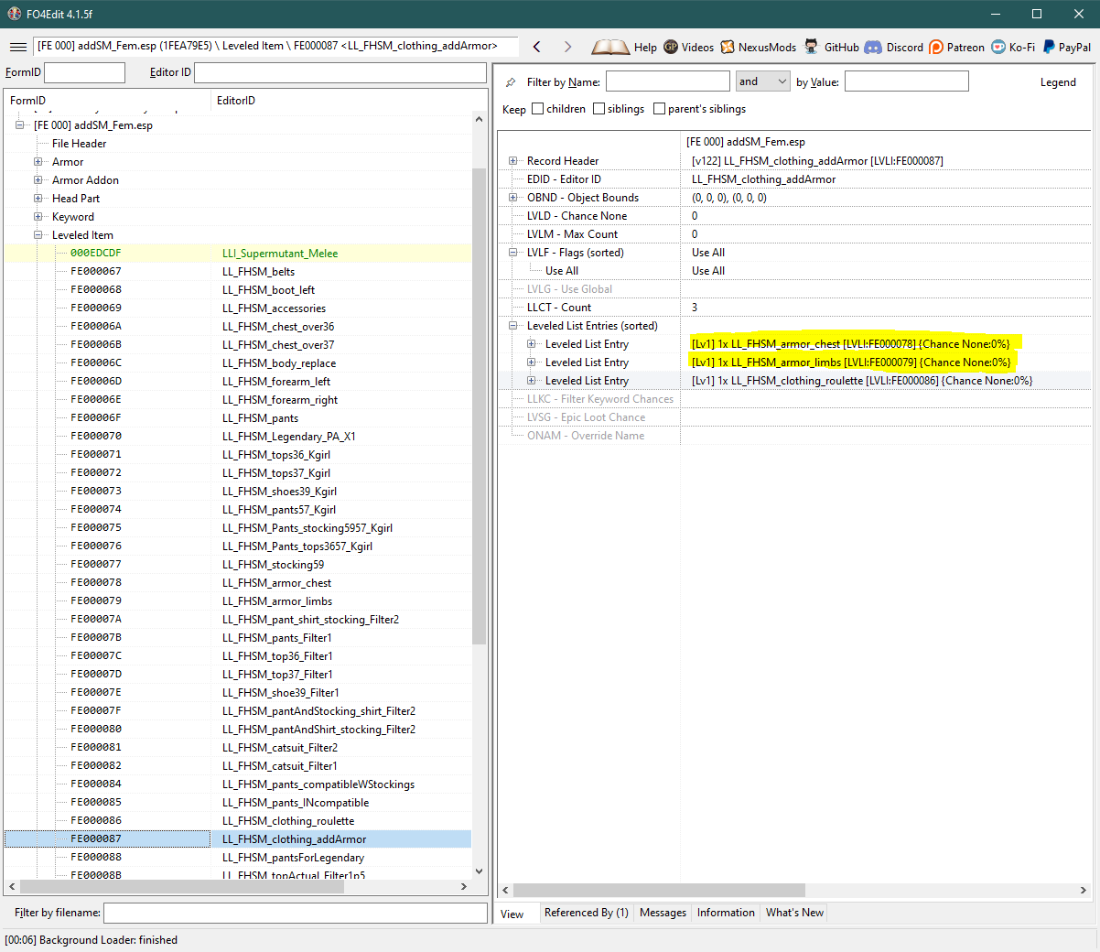Open the Videos link icon
The height and width of the screenshot is (952, 1100).
(x=671, y=47)
